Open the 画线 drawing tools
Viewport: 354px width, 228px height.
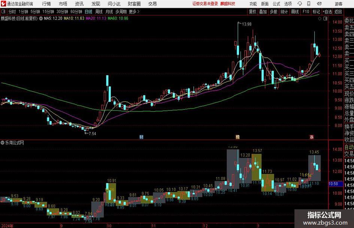pyautogui.click(x=295, y=12)
